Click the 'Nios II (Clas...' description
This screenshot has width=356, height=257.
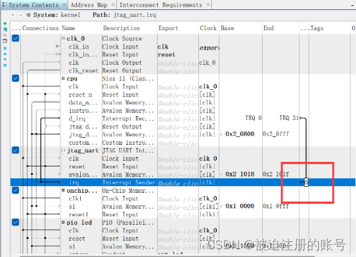128,79
